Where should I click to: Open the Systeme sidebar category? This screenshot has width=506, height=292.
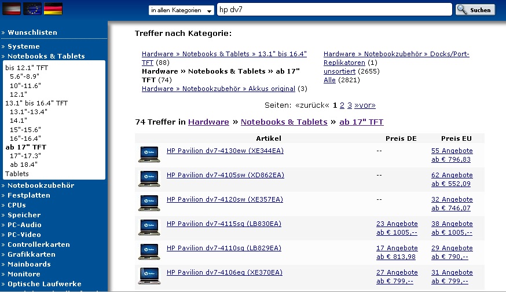click(24, 46)
